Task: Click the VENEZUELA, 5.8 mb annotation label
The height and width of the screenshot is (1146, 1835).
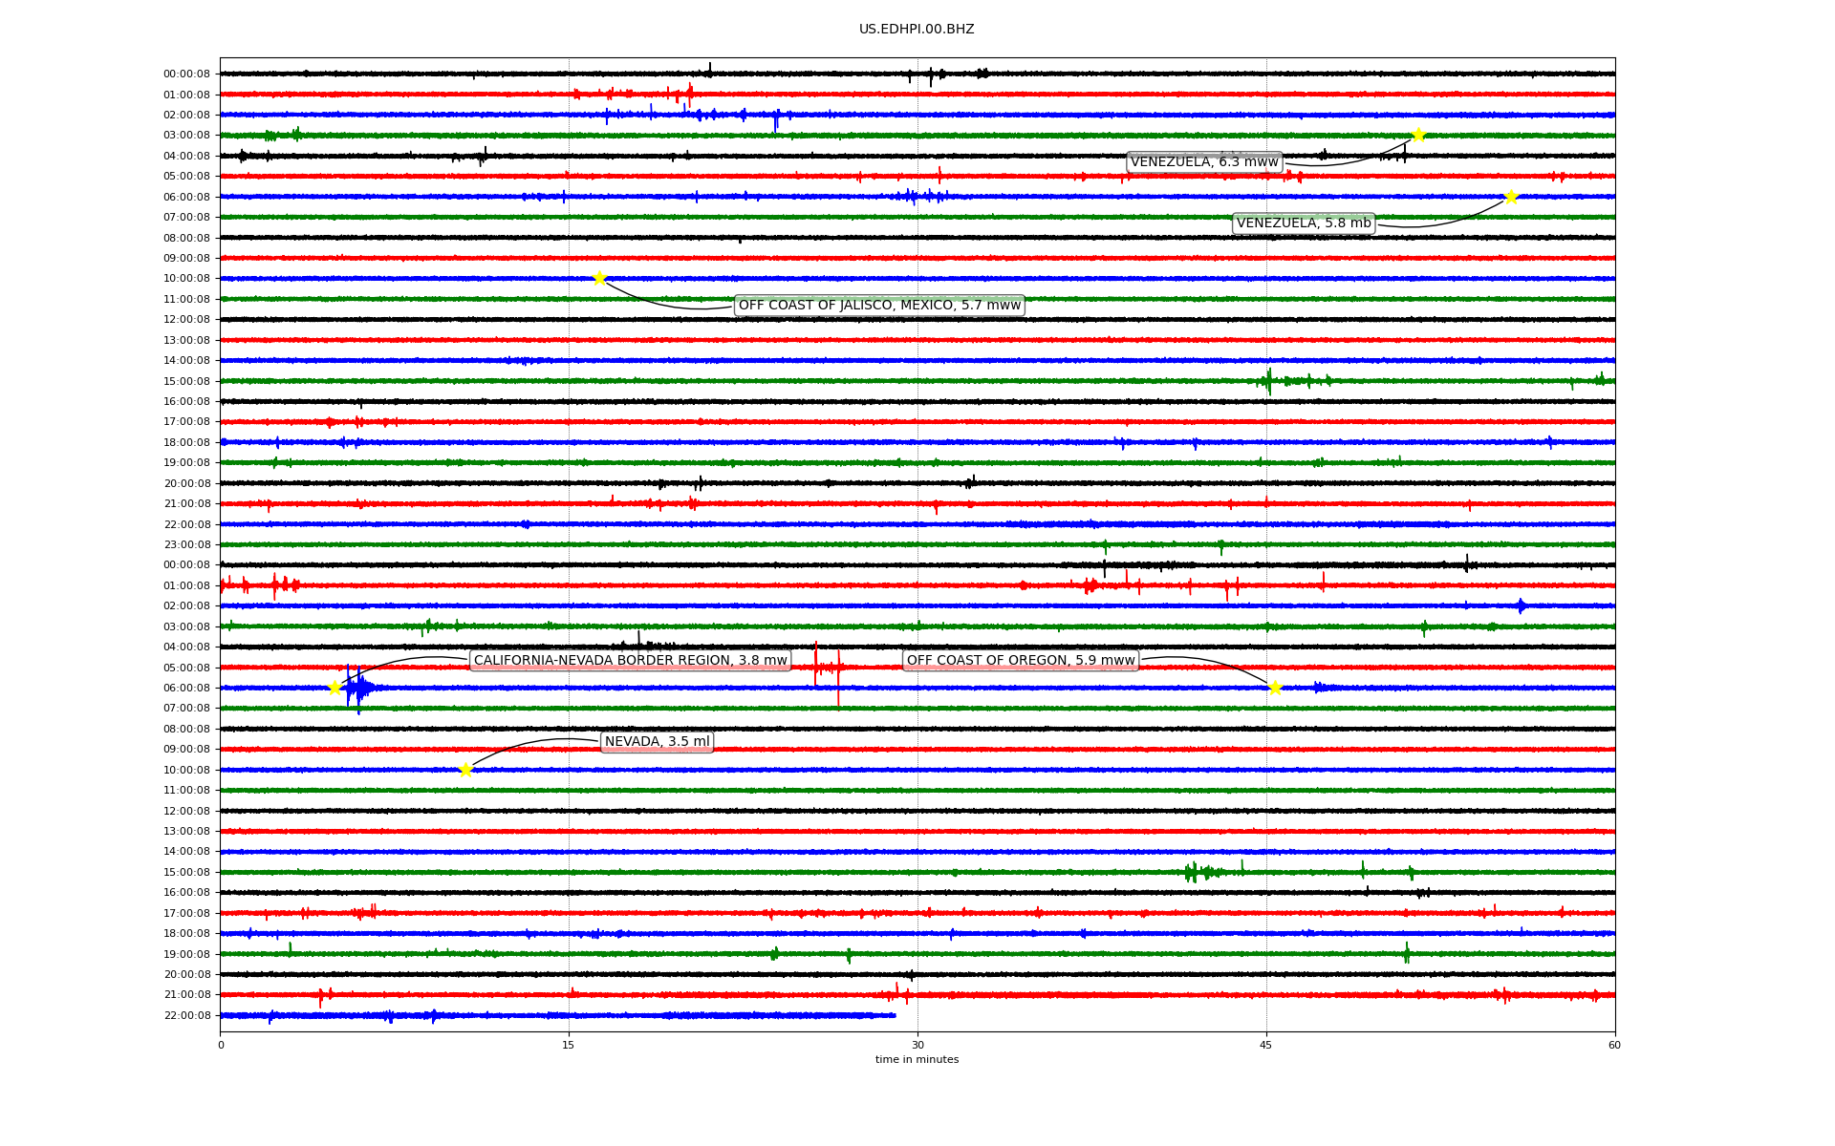Action: pos(1304,223)
